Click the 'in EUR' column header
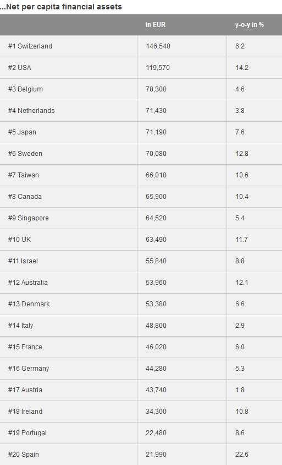This screenshot has height=465, width=282. tap(156, 25)
